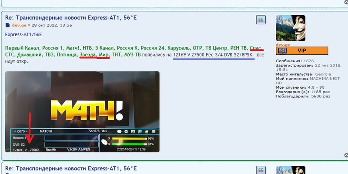Click the post icon beside the dev.ge author line
348x174 pixels.
coord(8,25)
